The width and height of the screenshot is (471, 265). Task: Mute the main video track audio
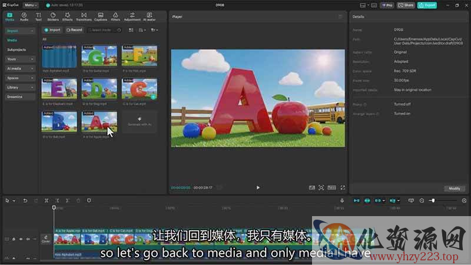click(28, 239)
